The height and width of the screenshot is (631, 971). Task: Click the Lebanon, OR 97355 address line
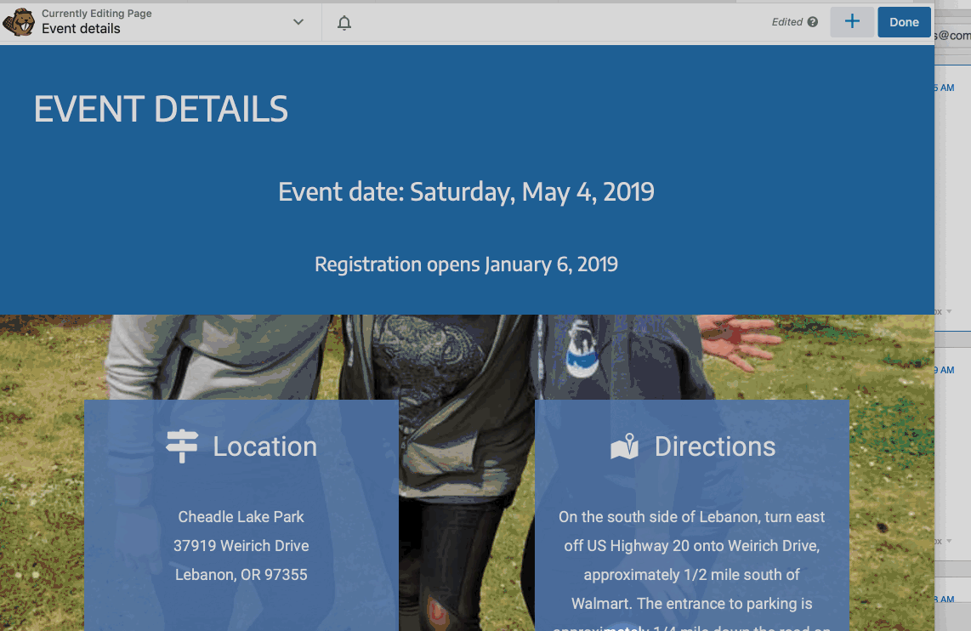[241, 575]
